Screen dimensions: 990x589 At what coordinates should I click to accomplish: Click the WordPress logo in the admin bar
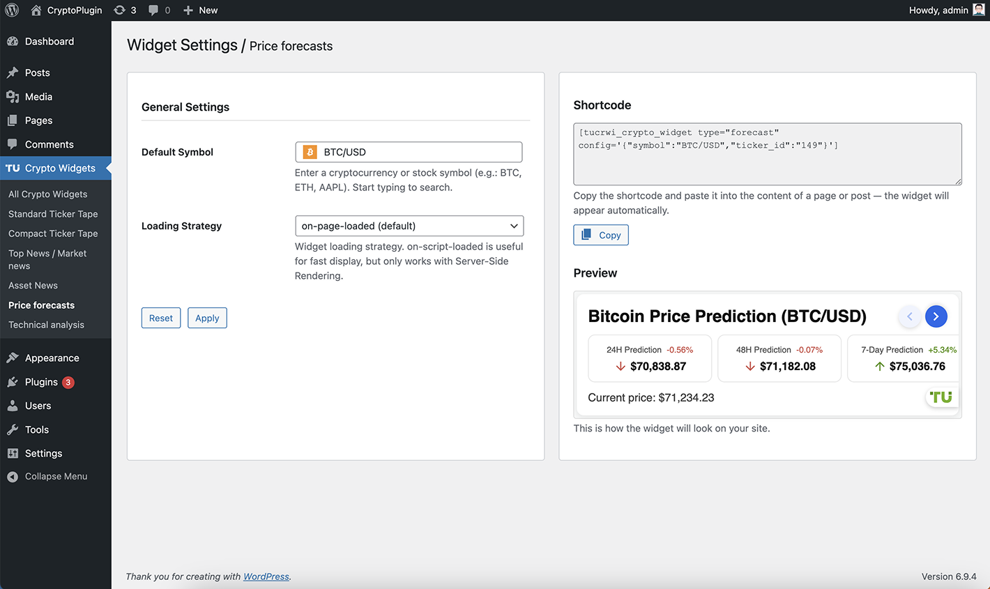tap(12, 10)
